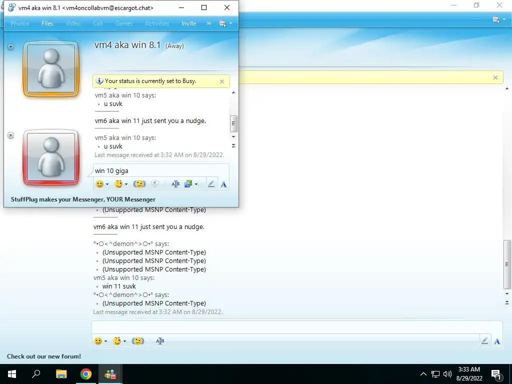Open emoticon picker in background chat window
Viewport: 512px width, 384px height.
pos(98,341)
